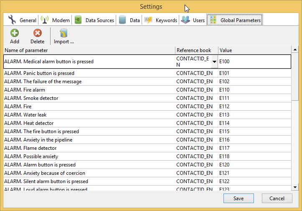Select row 'ALARM. Fire alarm'
302x211 pixels.
(x=147, y=90)
